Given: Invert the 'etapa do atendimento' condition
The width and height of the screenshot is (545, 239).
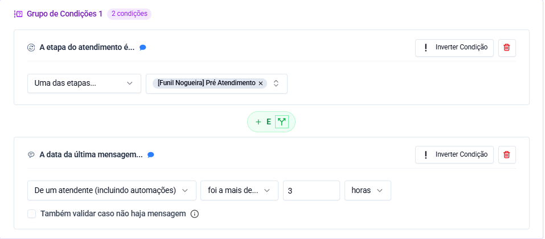Looking at the screenshot, I should pos(454,48).
